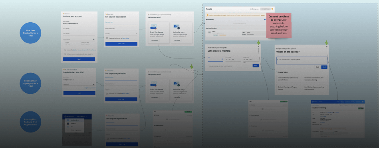Open Country dropdown, Existing User Signing Up organisation form
Image resolution: width=379 pixels, height=148 pixels.
click(x=121, y=89)
